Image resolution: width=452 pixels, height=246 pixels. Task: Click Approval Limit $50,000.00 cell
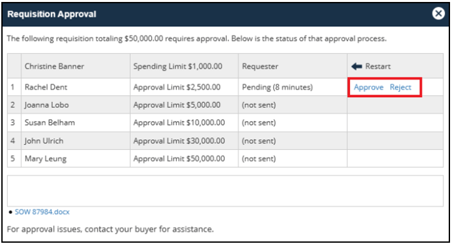pos(184,159)
